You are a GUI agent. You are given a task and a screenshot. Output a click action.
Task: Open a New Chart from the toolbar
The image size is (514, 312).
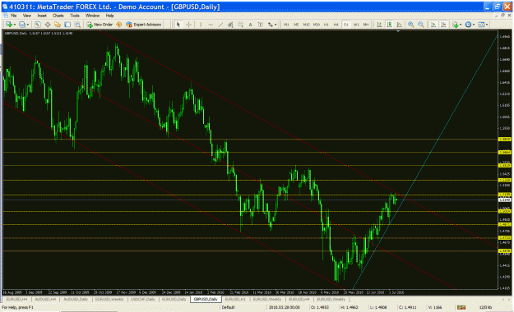coord(9,25)
